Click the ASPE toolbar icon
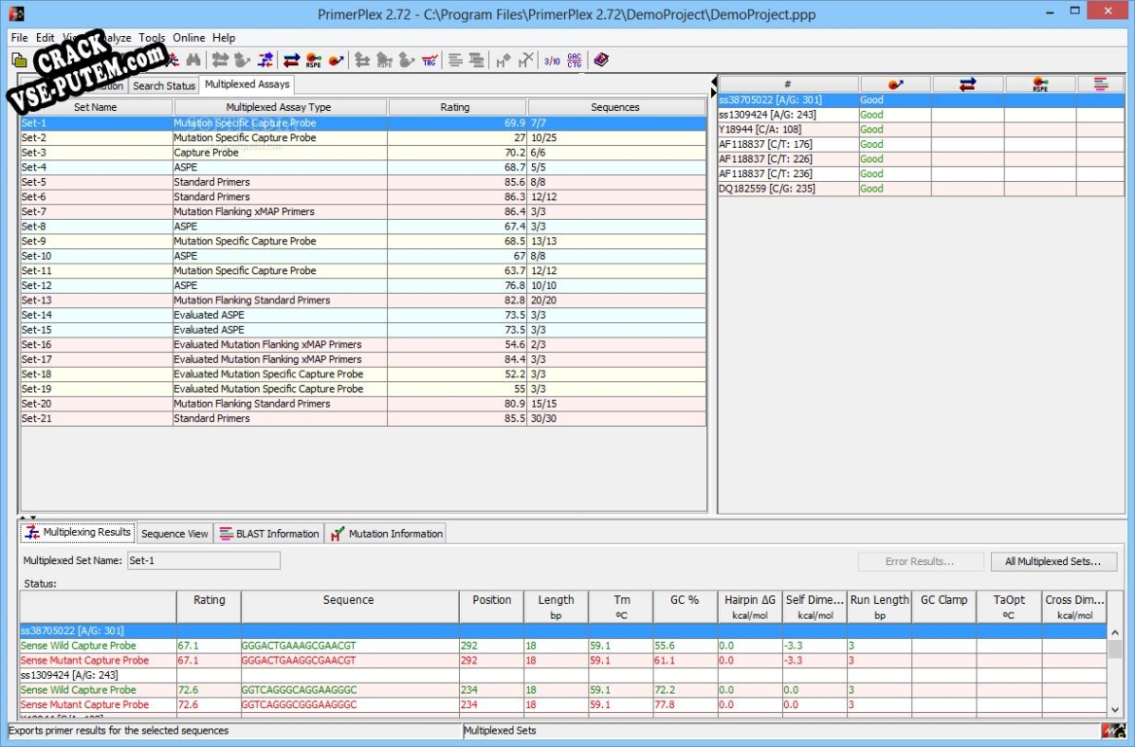Image resolution: width=1135 pixels, height=747 pixels. [x=313, y=60]
